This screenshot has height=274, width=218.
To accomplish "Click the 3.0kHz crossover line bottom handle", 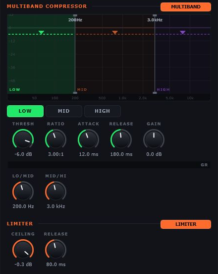I will click(155, 93).
